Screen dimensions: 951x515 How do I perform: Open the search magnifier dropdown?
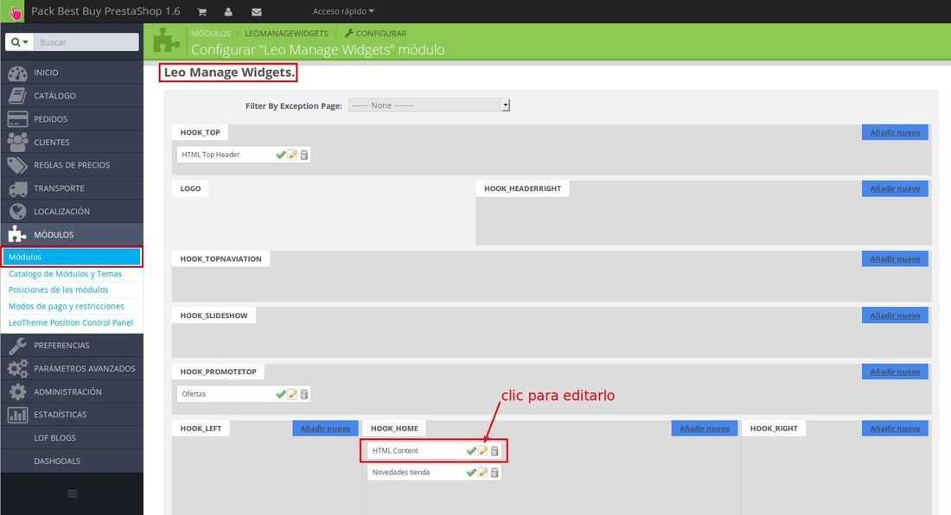(19, 42)
